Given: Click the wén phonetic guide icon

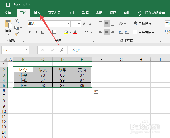Looking at the screenshot, I should click(x=87, y=32).
